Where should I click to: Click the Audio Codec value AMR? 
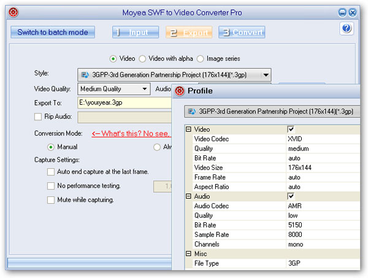pyautogui.click(x=295, y=206)
